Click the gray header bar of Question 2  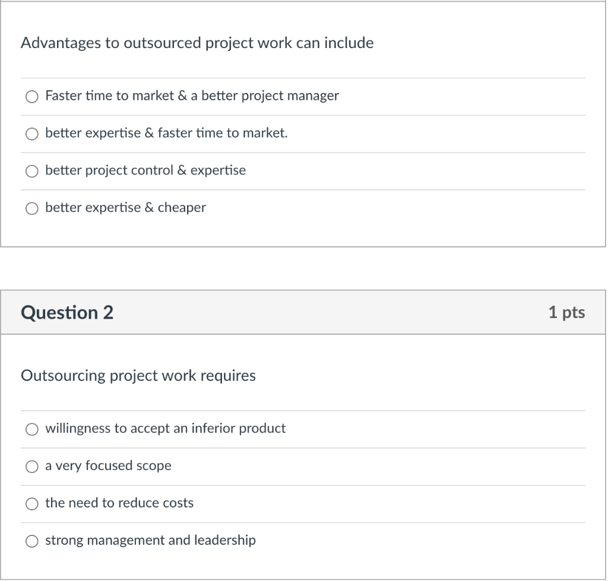tap(304, 312)
